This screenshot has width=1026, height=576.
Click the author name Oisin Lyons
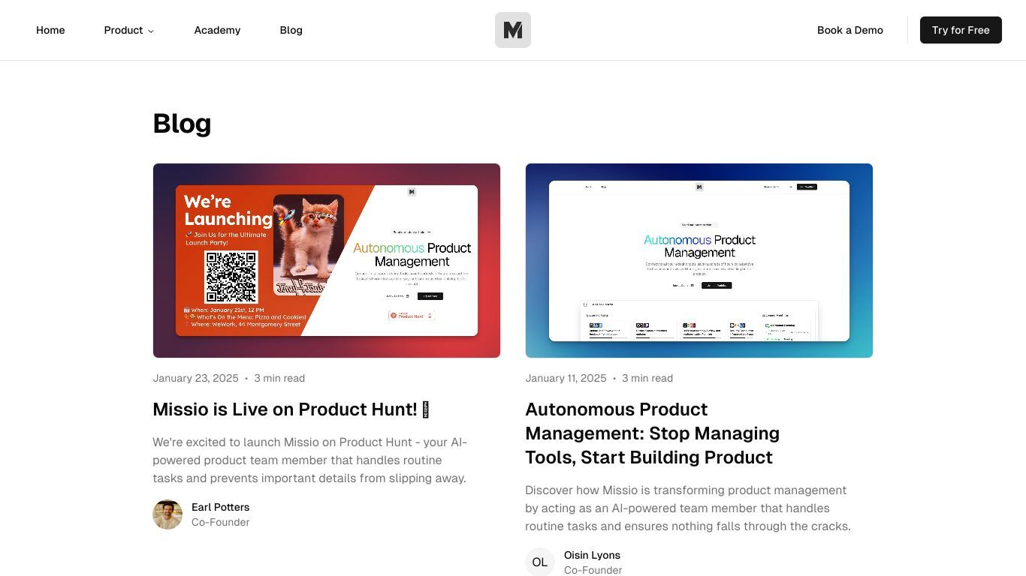click(592, 555)
